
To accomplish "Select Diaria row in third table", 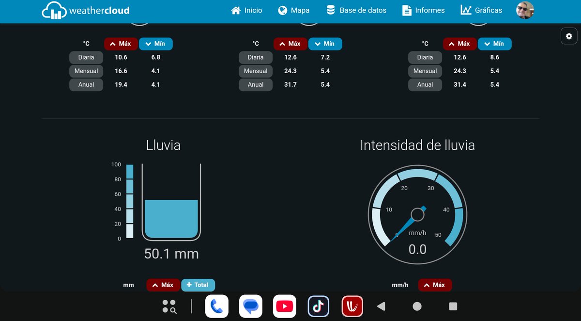I will click(x=425, y=57).
